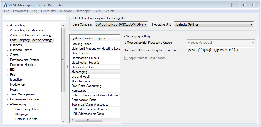Screen dimensions: 261x127
Task: Open the Log menu
Action: pos(35,11)
